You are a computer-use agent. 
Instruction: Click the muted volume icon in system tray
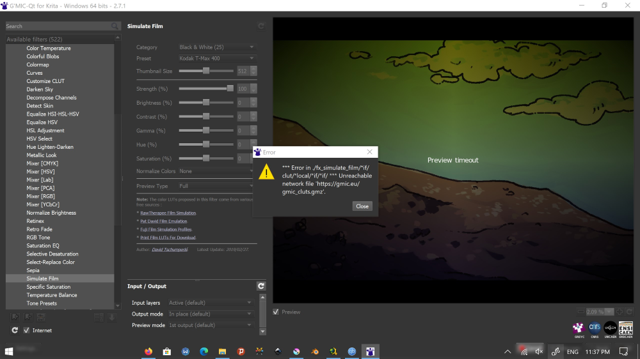(x=539, y=351)
